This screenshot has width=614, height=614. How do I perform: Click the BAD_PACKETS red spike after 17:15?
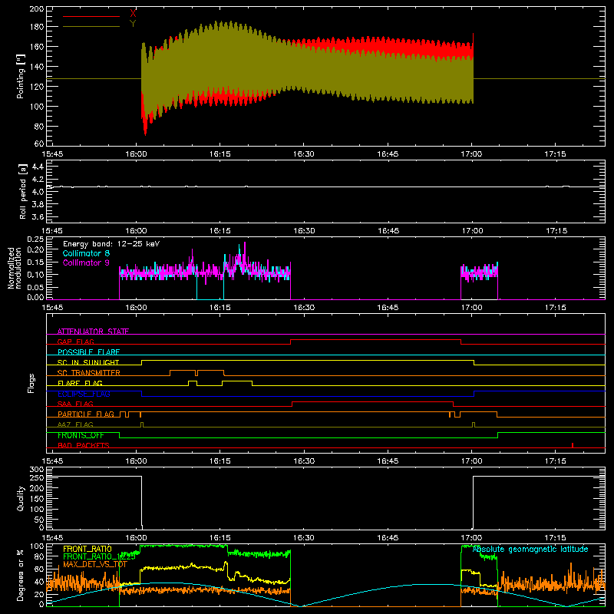[x=573, y=445]
